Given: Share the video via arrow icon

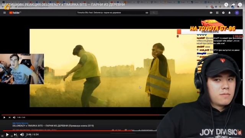Looking at the screenshot, I should [233, 5].
